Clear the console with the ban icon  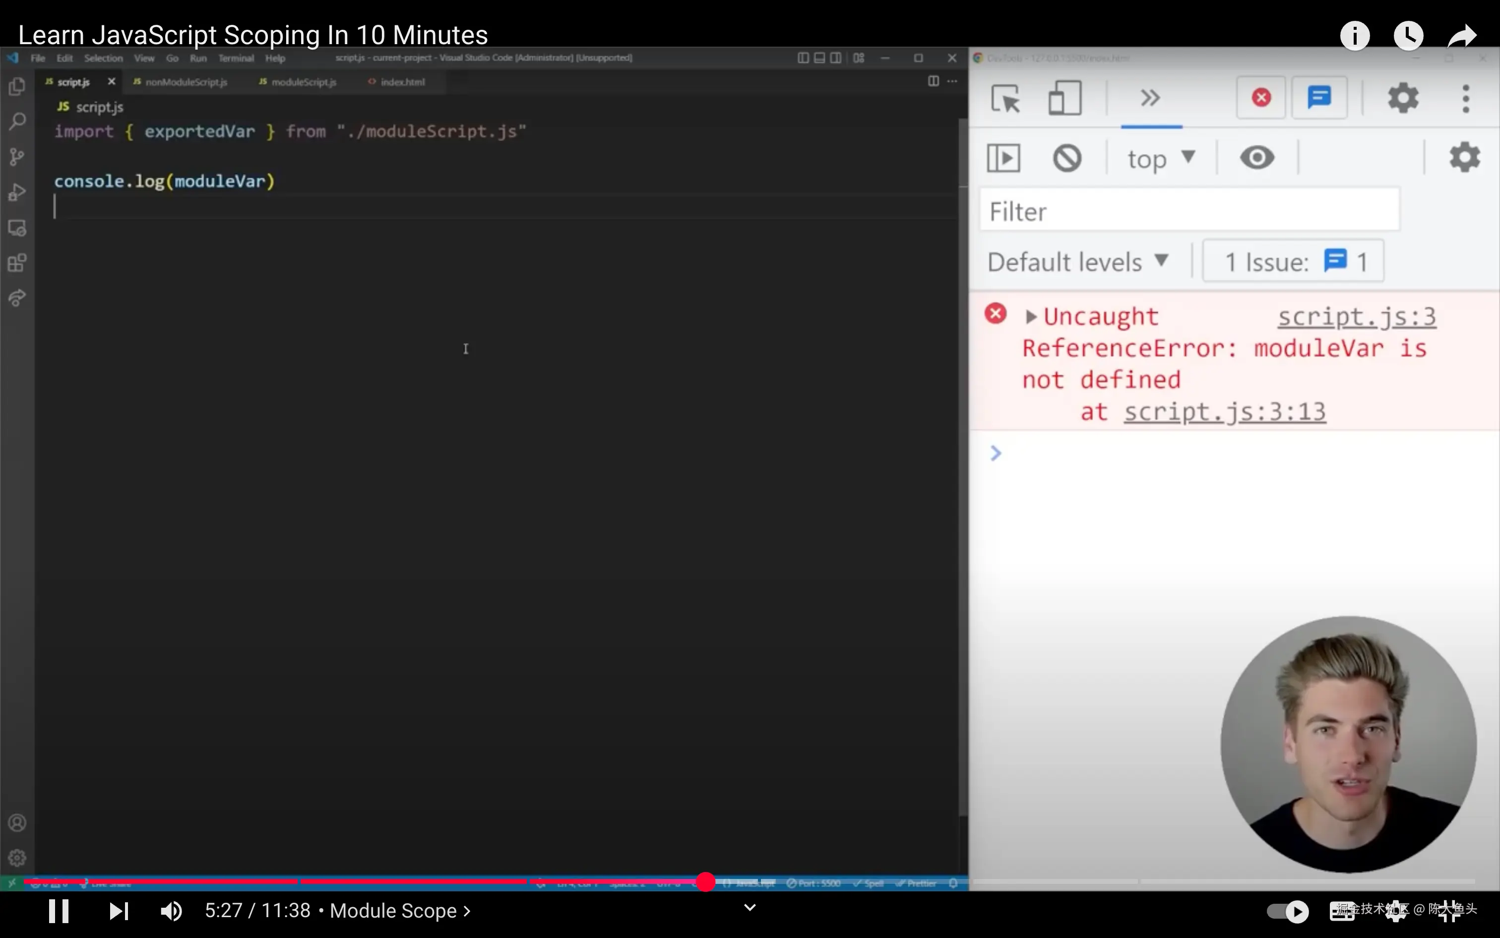coord(1067,158)
